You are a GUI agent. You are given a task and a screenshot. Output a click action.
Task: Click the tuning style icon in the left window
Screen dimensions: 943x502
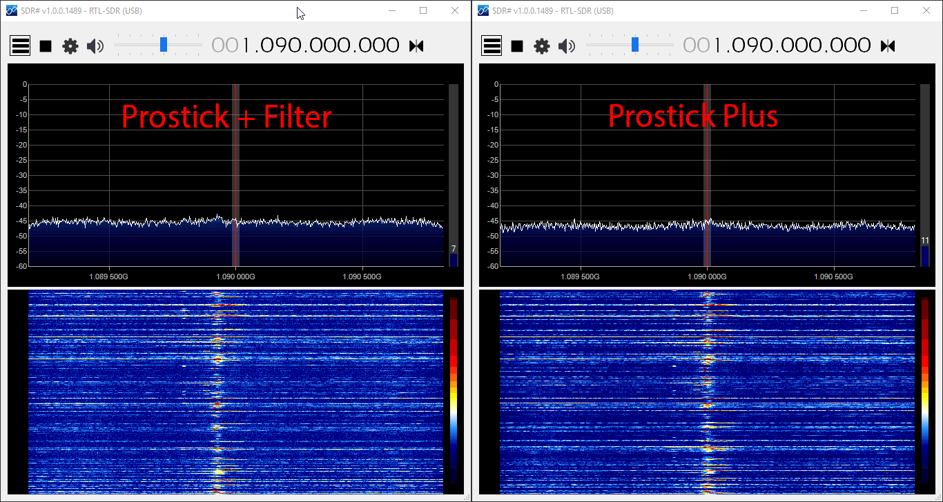[416, 46]
